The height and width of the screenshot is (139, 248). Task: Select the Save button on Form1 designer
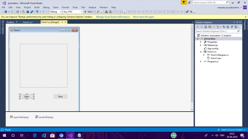[60, 96]
